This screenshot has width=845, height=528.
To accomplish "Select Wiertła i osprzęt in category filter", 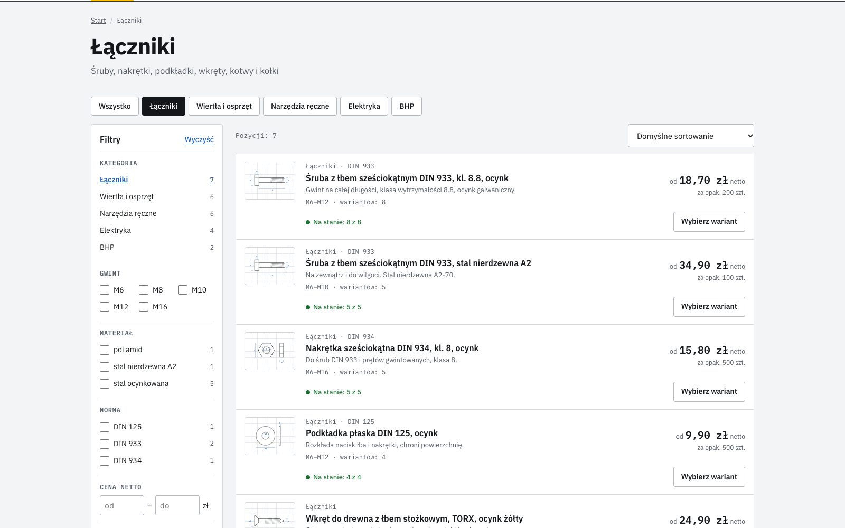I will point(157,196).
